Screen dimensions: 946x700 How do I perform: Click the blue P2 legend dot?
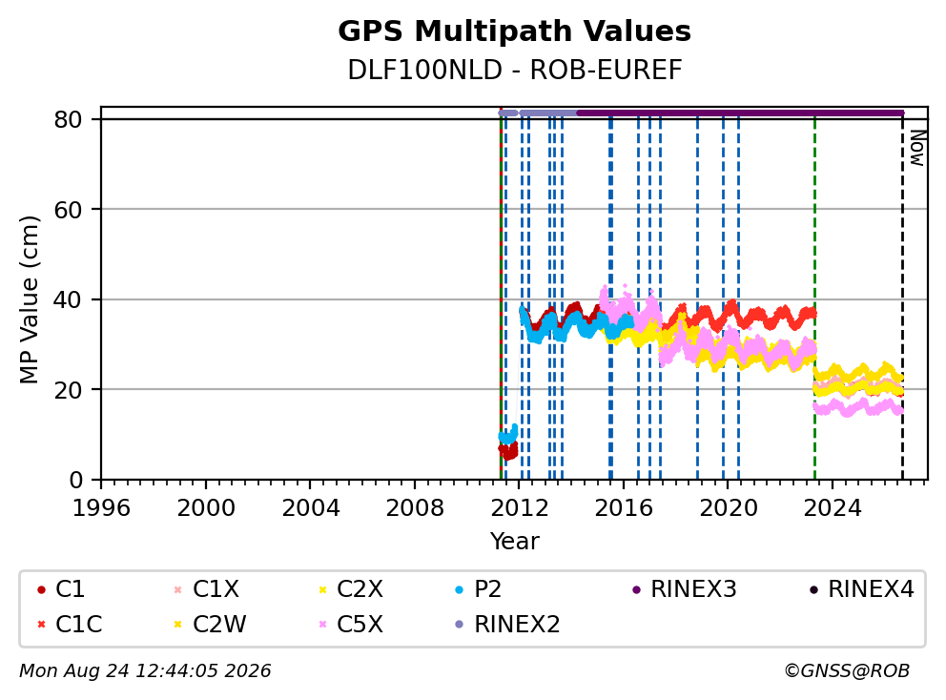tap(460, 589)
